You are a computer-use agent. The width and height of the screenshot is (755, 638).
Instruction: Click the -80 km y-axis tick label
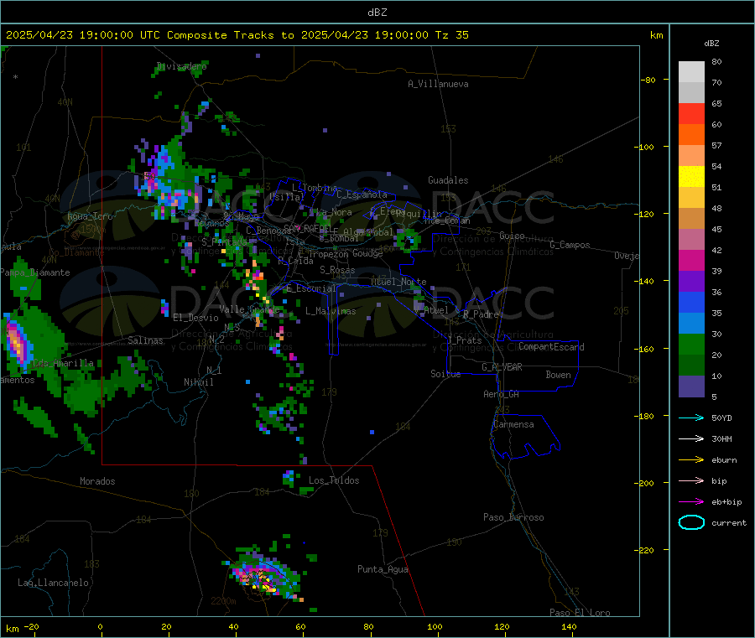pyautogui.click(x=648, y=80)
